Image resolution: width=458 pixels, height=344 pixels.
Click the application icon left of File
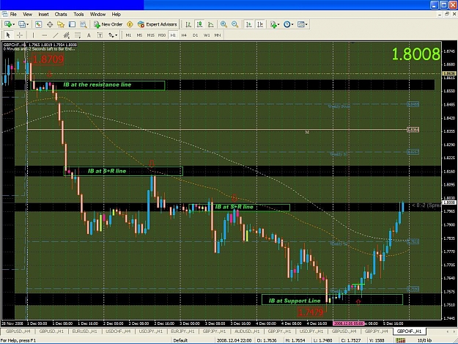4,14
